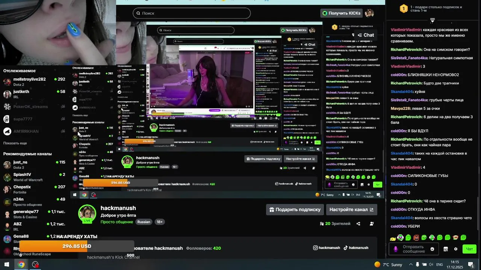Open recommended channel Chopstix Fortnite
Image resolution: width=481 pixels, height=270 pixels.
coord(34,189)
